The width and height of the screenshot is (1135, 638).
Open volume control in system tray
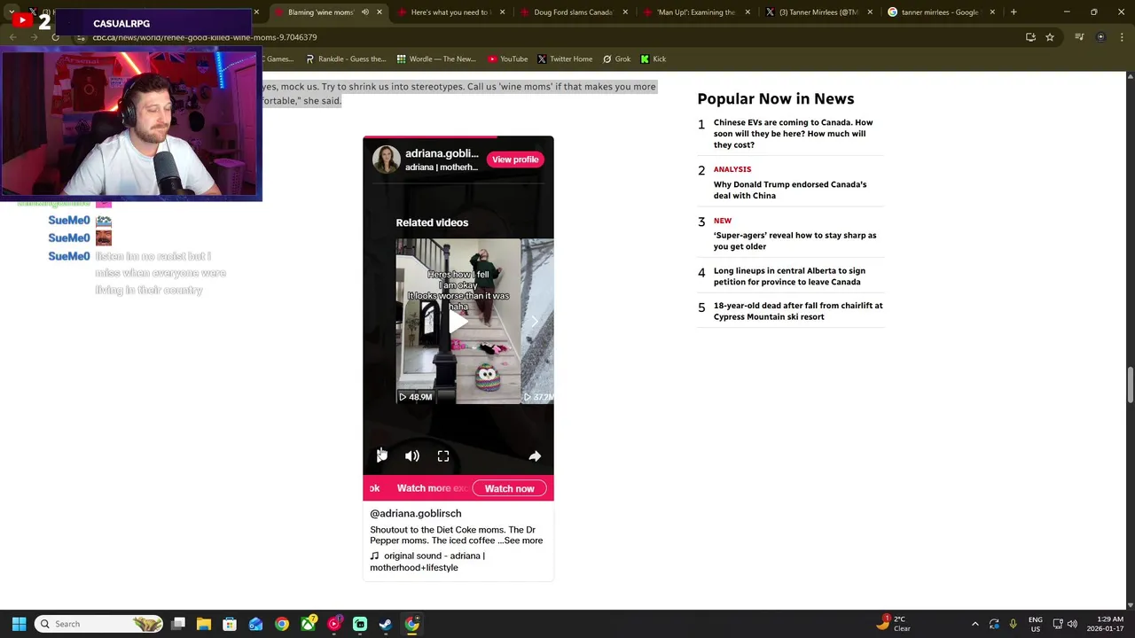click(x=1072, y=624)
